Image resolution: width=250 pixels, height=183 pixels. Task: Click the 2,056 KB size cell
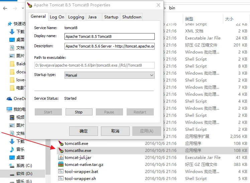click(239, 136)
